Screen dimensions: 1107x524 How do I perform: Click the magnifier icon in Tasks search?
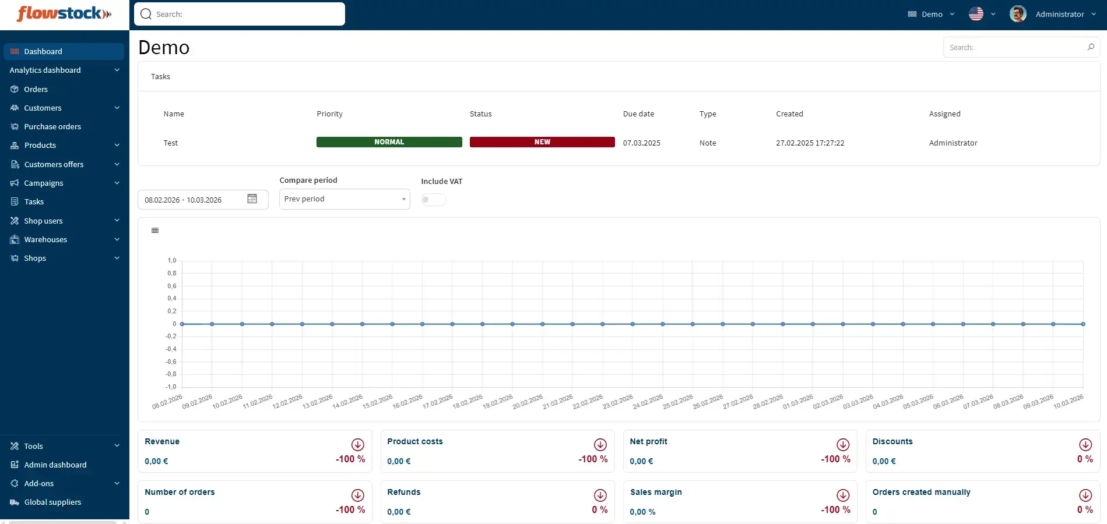coord(1091,47)
